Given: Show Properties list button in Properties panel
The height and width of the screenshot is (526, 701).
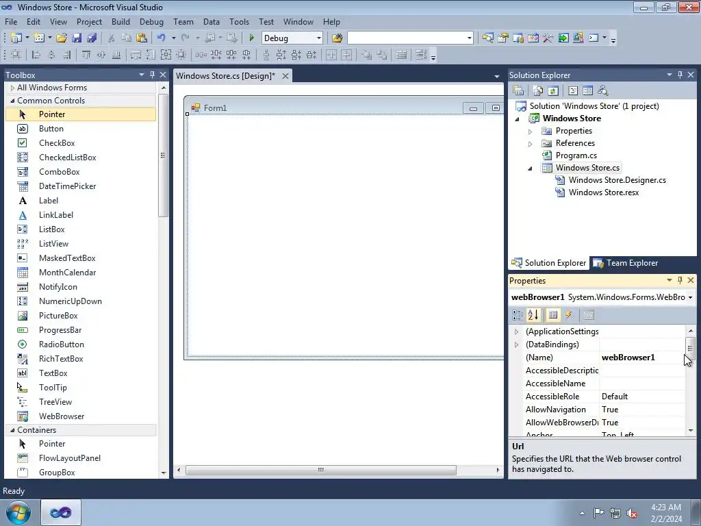Looking at the screenshot, I should (553, 315).
